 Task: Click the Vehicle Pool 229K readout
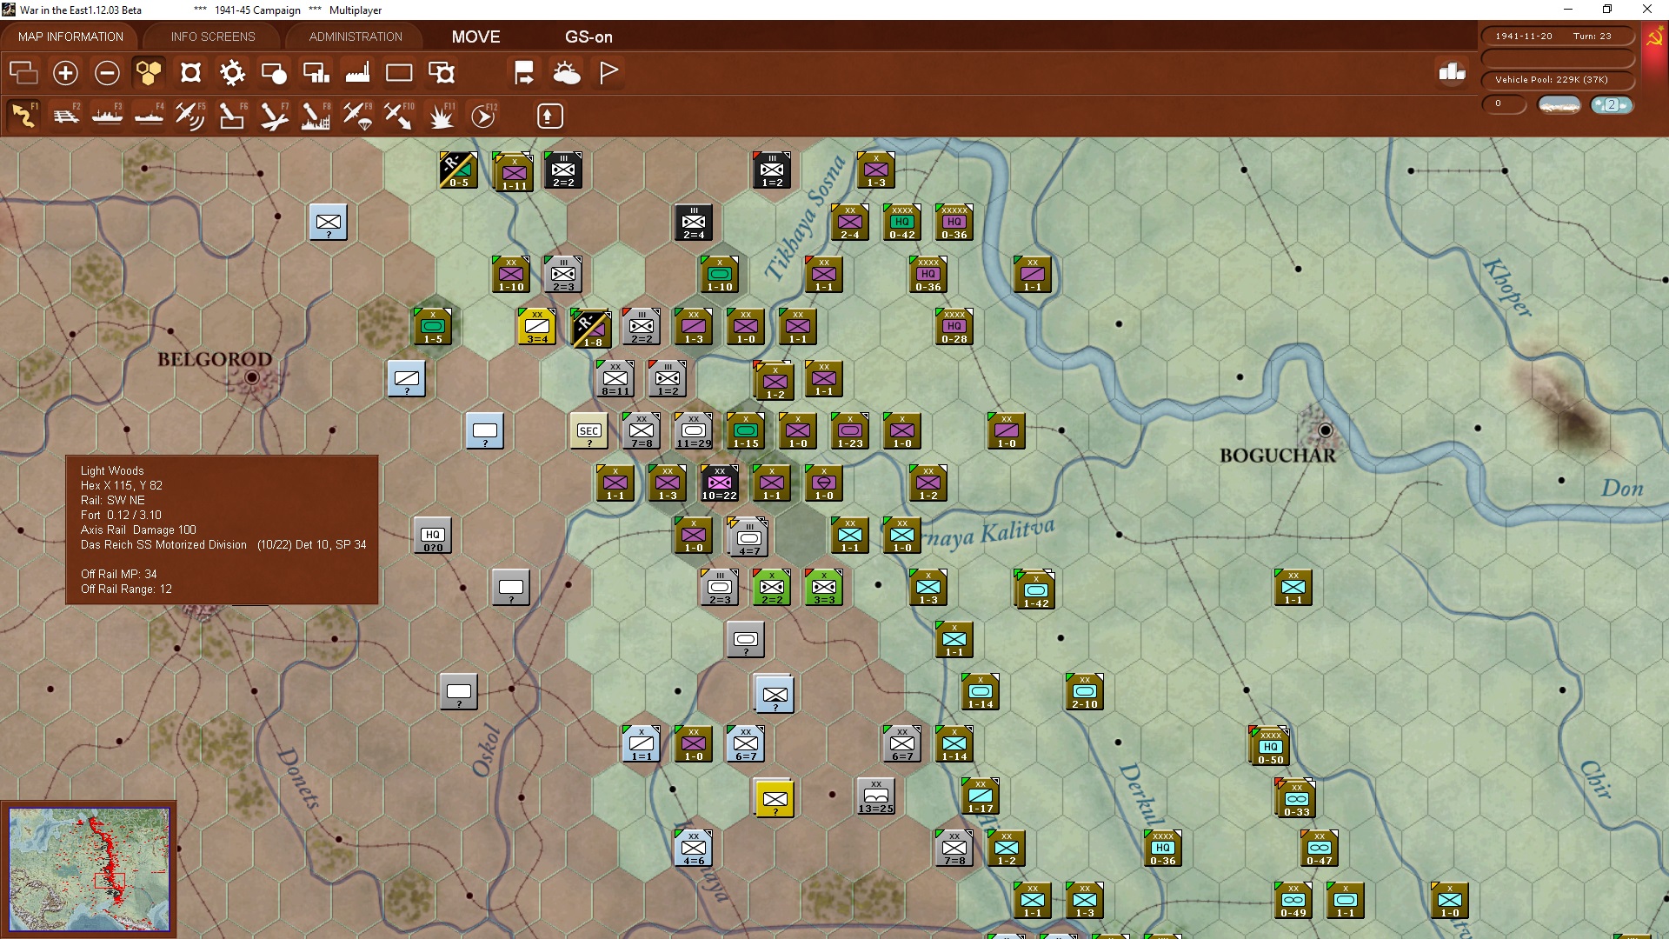point(1558,80)
